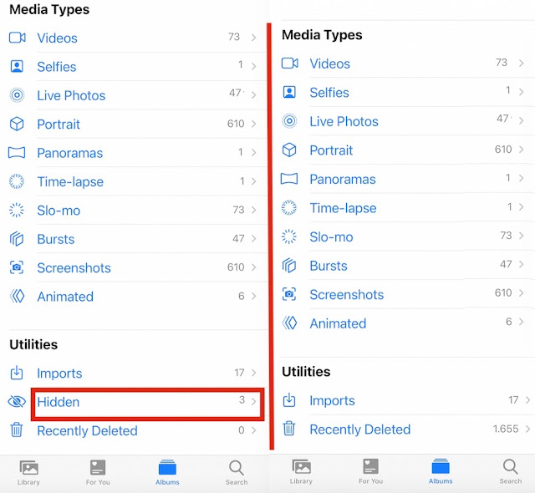Tap chevron next to left Imports 17

253,374
